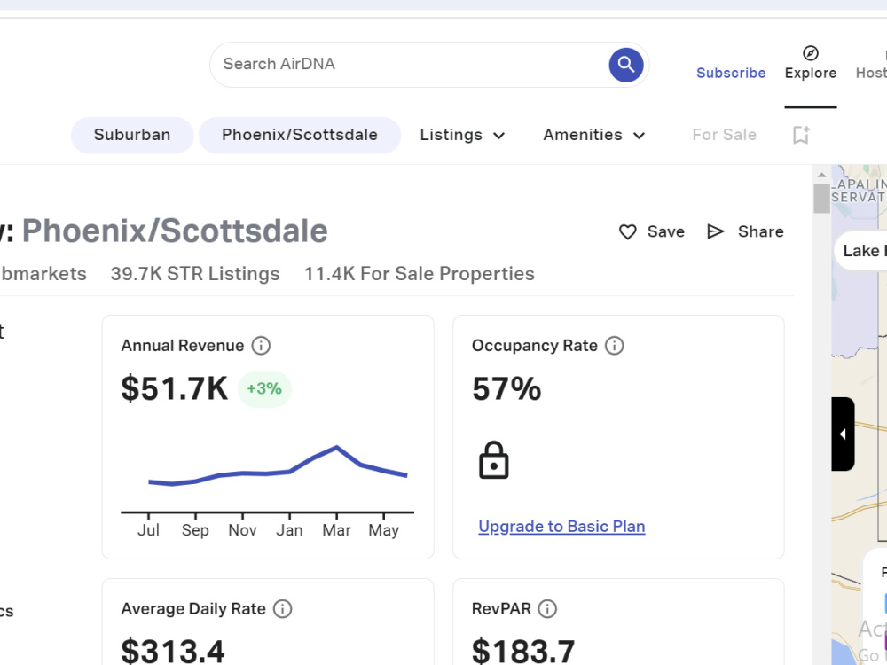
Task: Select the For Sale tab
Action: click(x=724, y=135)
